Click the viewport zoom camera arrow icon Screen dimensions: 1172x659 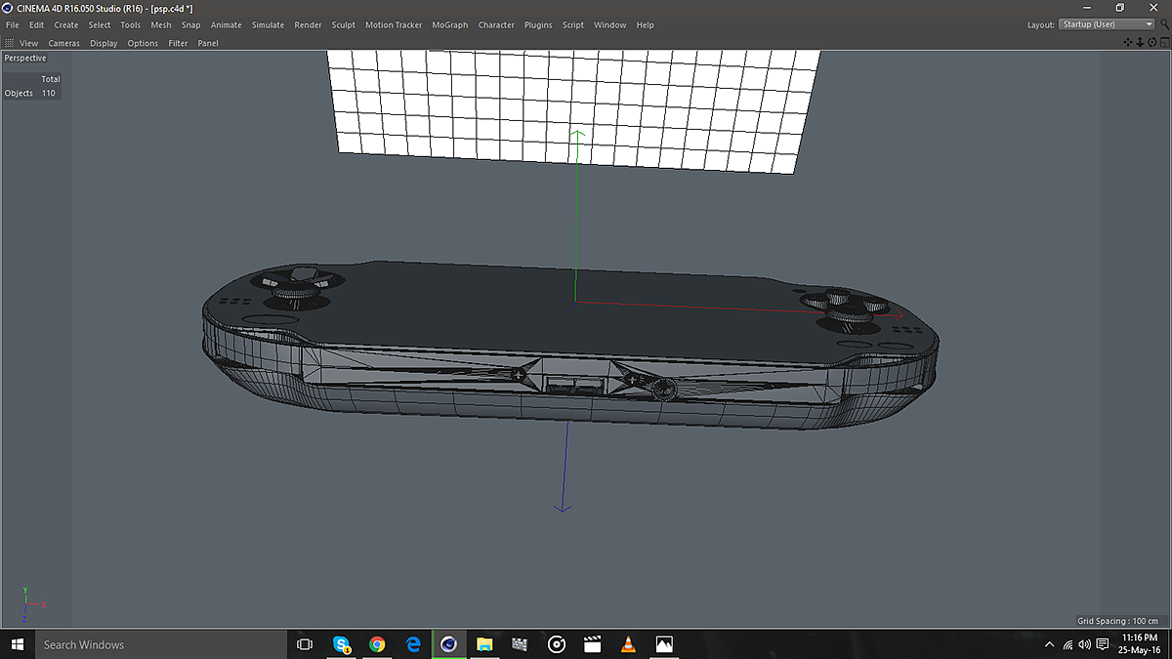(x=1140, y=42)
